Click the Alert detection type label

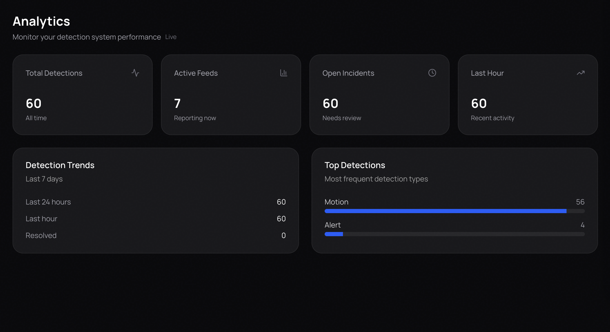(332, 225)
